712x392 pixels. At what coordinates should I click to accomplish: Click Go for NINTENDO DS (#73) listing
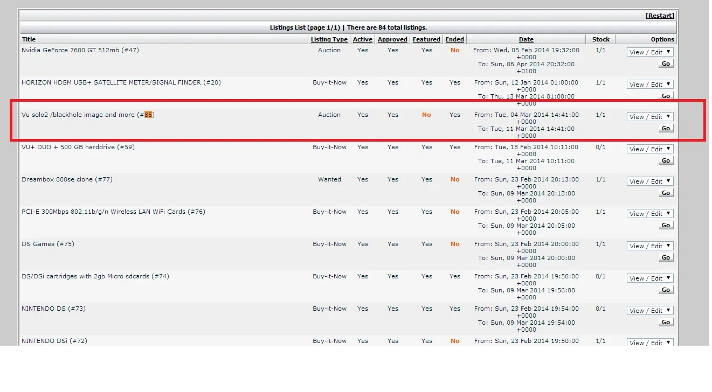coord(666,322)
